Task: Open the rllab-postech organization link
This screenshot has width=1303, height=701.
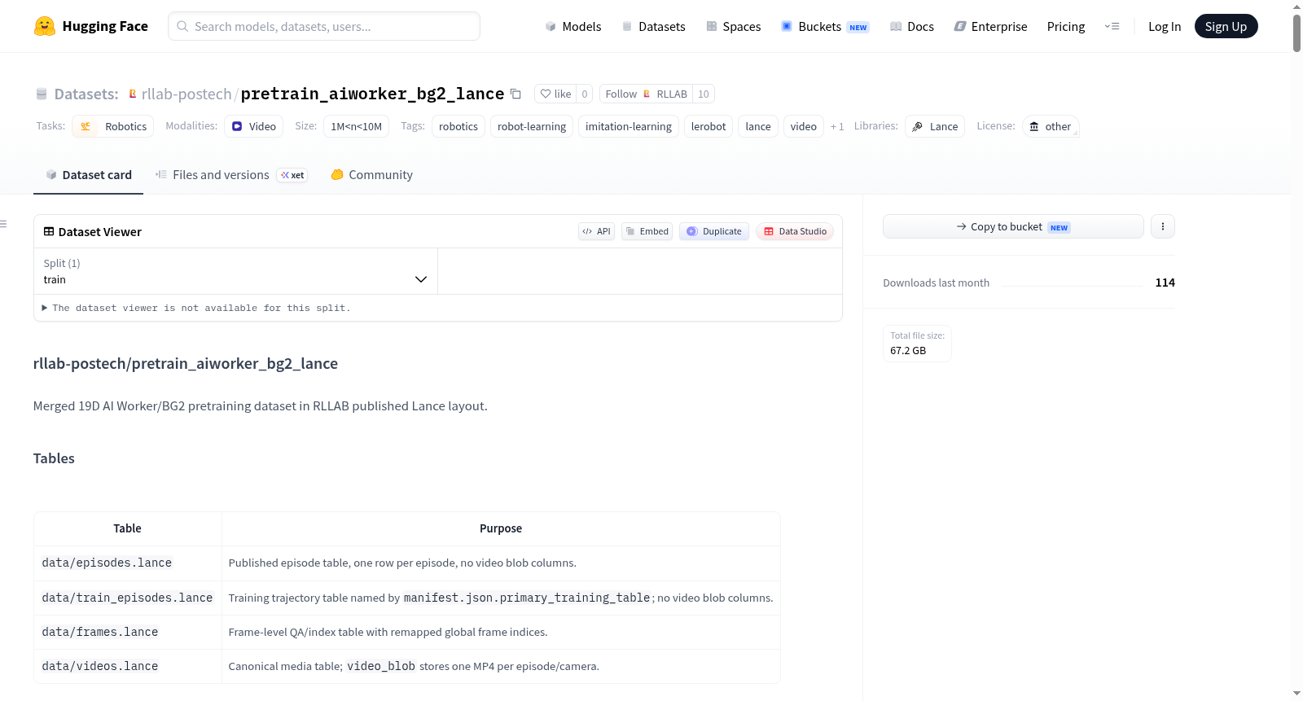Action: (x=186, y=94)
